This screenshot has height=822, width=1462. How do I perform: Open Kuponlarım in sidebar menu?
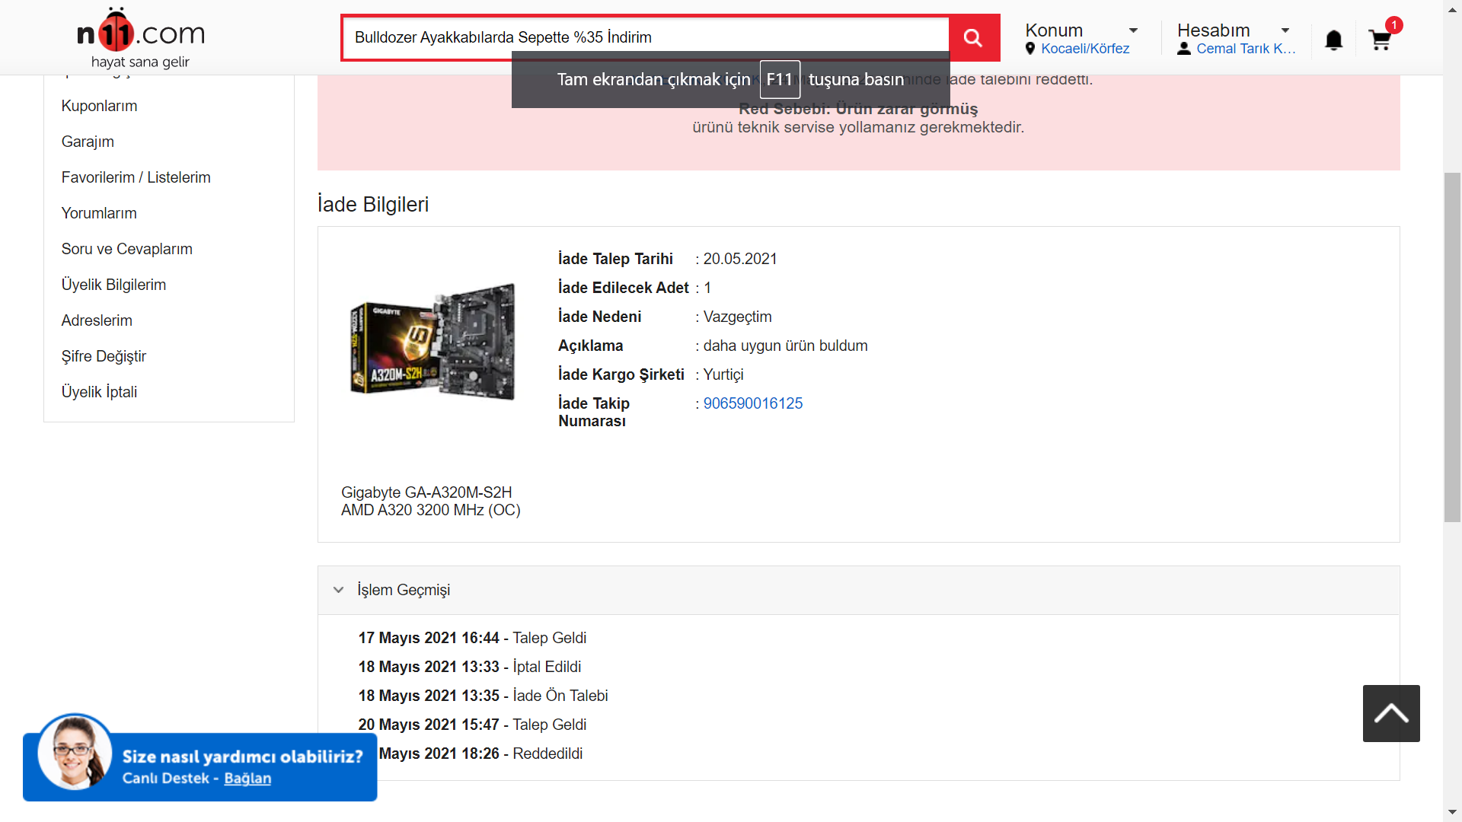tap(99, 106)
